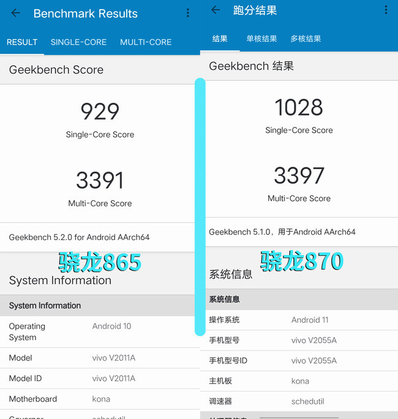Tap the '跑分结果' title

255,10
